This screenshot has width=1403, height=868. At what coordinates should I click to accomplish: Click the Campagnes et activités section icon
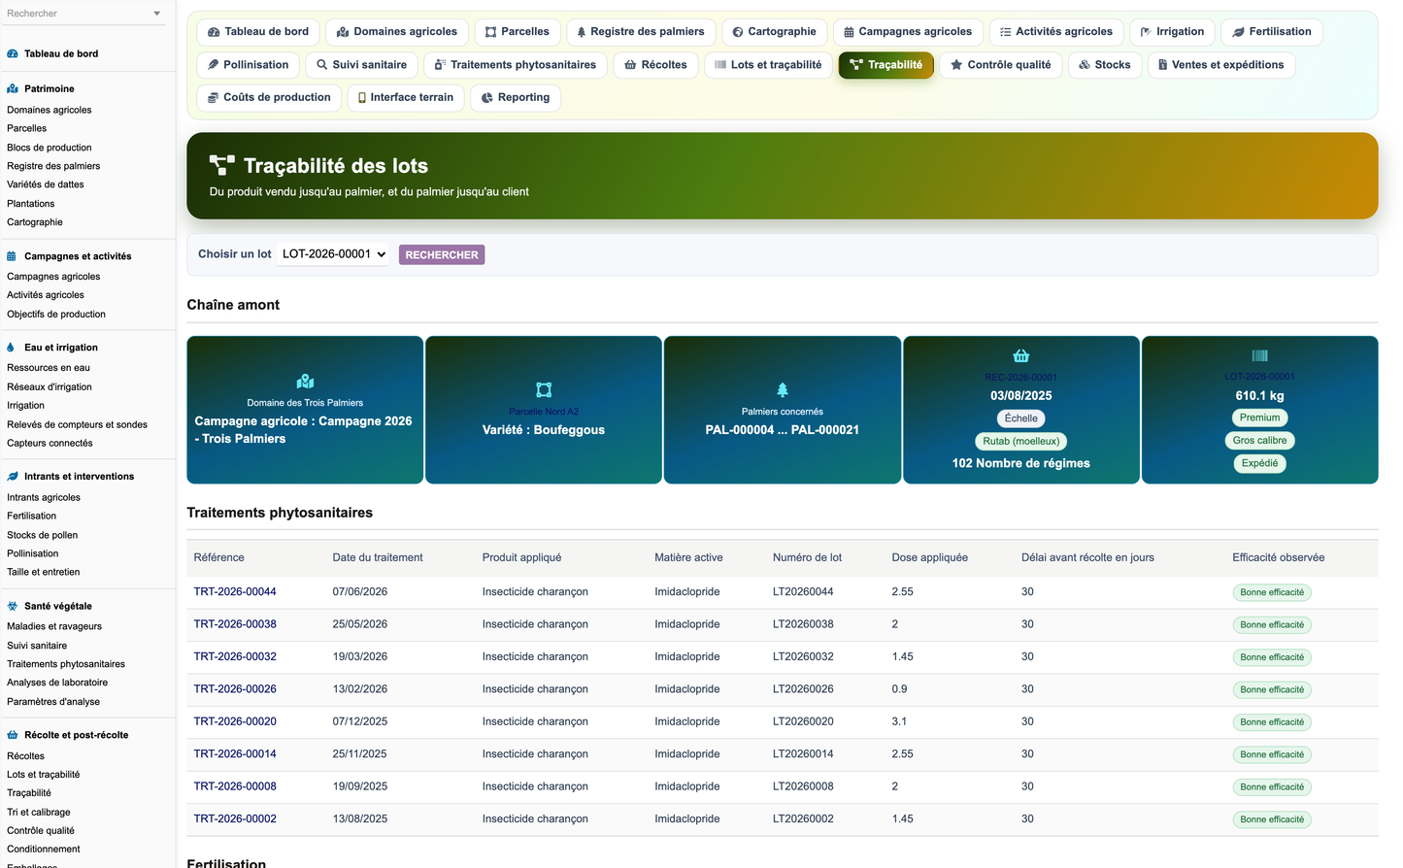[x=13, y=256]
